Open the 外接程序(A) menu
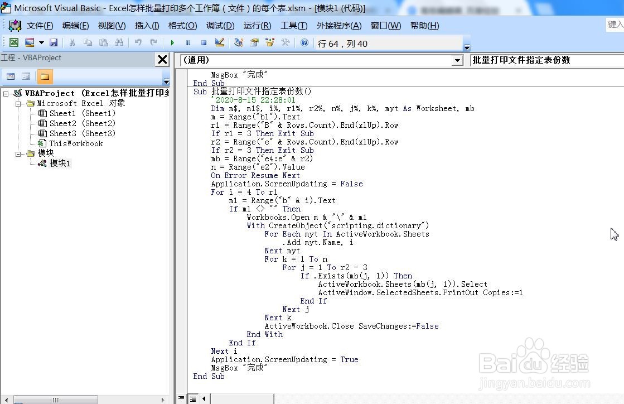This screenshot has width=624, height=404. [x=339, y=26]
